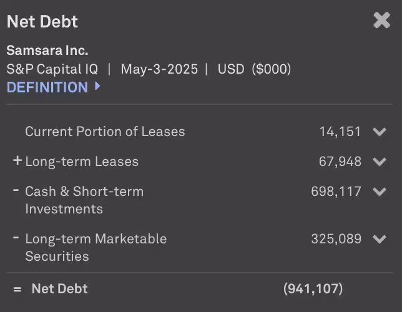
Task: Click the 67,948 long-term leases value
Action: [x=340, y=162]
